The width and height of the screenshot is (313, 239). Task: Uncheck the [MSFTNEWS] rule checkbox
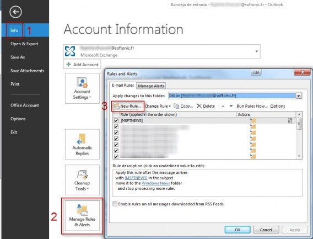click(x=116, y=120)
